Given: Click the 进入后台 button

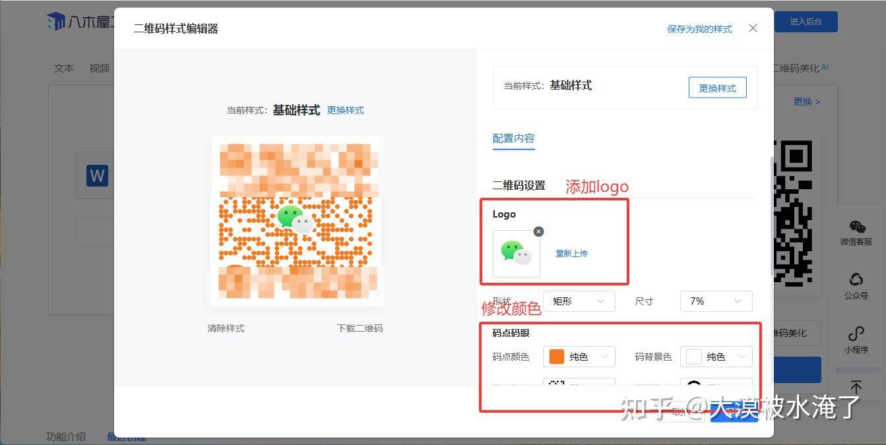Looking at the screenshot, I should [x=806, y=22].
